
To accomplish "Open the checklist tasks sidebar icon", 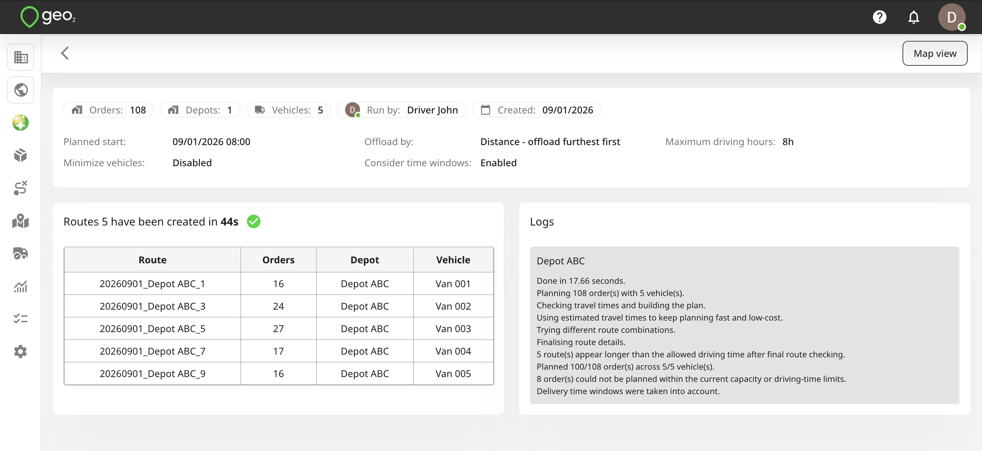I will [x=20, y=319].
